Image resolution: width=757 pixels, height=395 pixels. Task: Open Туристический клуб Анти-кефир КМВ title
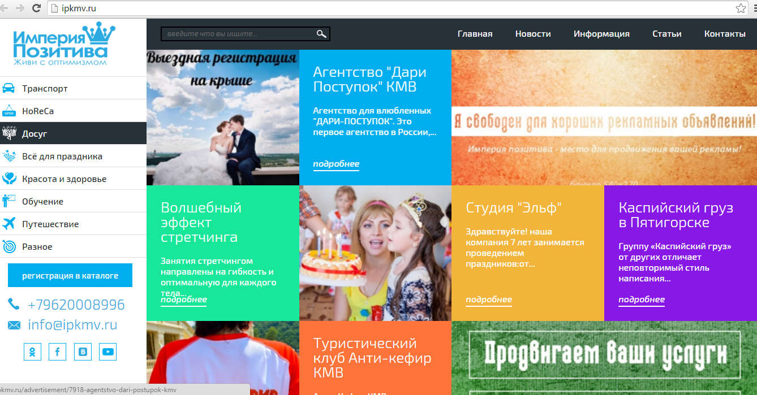372,358
